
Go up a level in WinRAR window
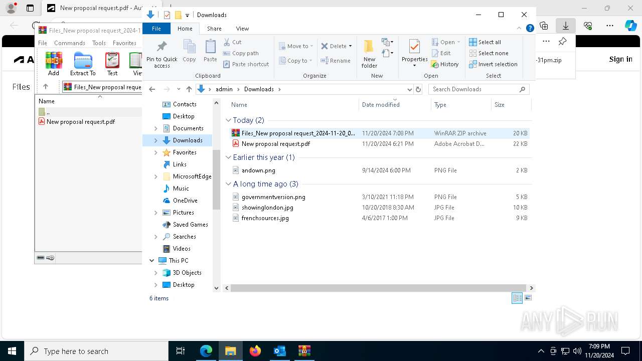point(46,87)
